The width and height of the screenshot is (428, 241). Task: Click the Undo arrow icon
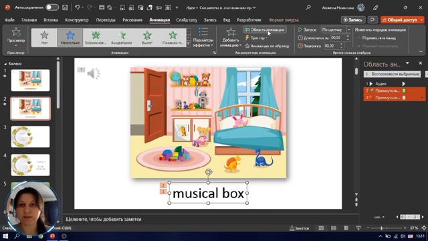(78, 7)
